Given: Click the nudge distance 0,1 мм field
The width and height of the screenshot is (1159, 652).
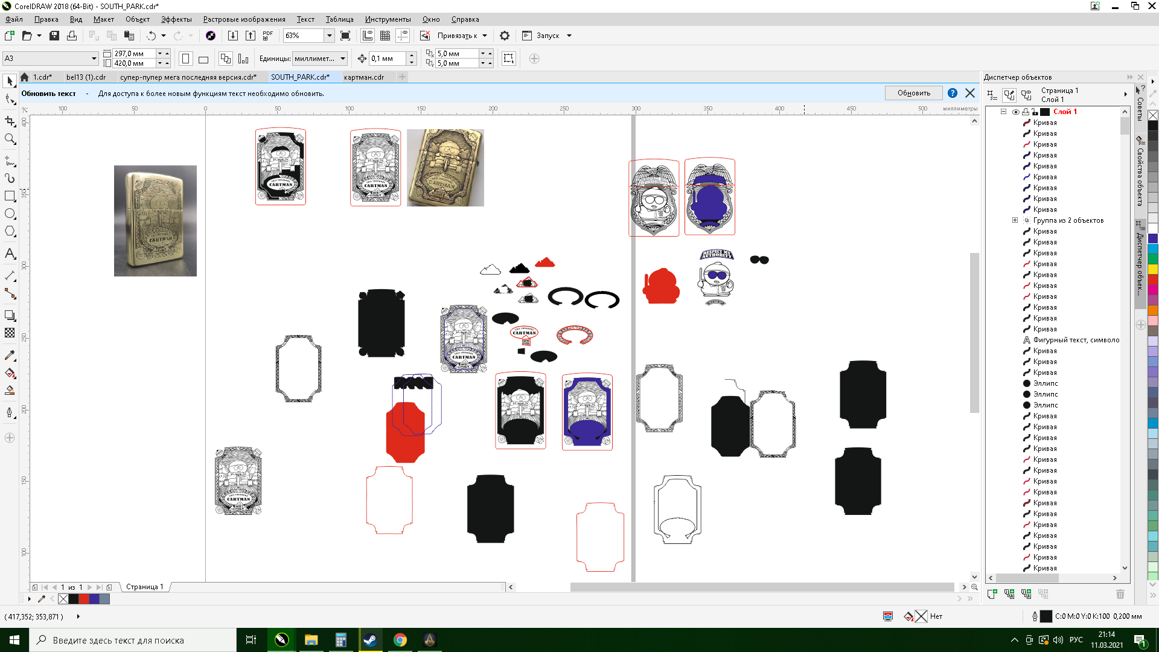Looking at the screenshot, I should [x=387, y=59].
